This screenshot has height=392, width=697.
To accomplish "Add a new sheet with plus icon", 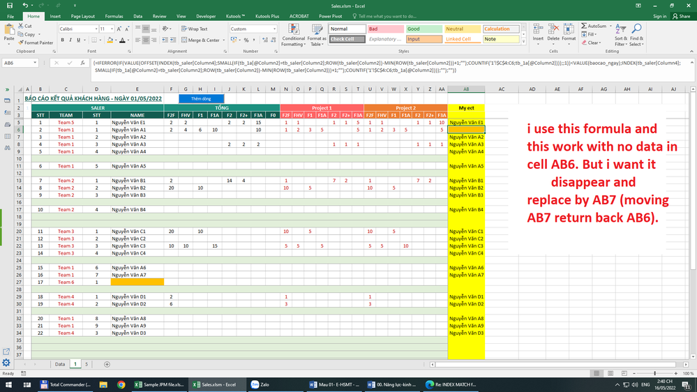I will coord(107,364).
